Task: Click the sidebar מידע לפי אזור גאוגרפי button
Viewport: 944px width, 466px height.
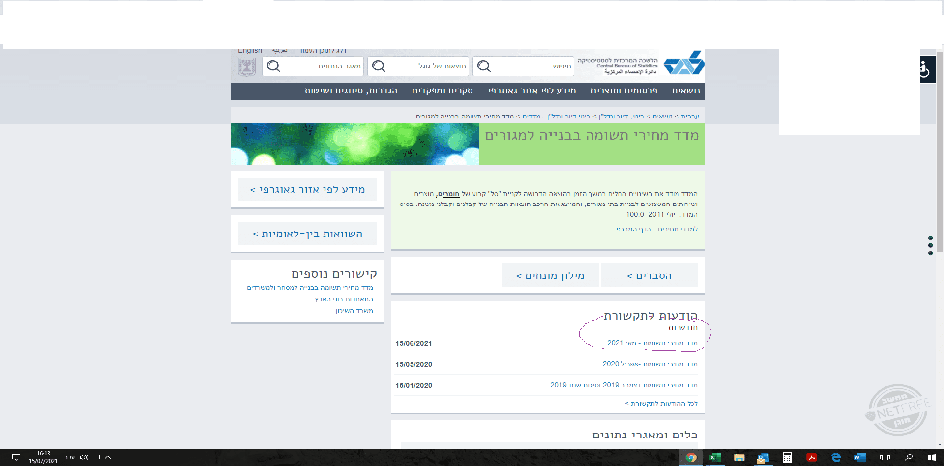Action: pyautogui.click(x=307, y=189)
